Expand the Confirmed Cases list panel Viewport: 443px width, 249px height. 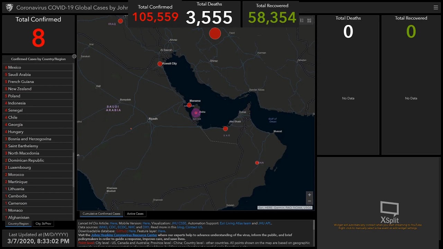pyautogui.click(x=74, y=56)
